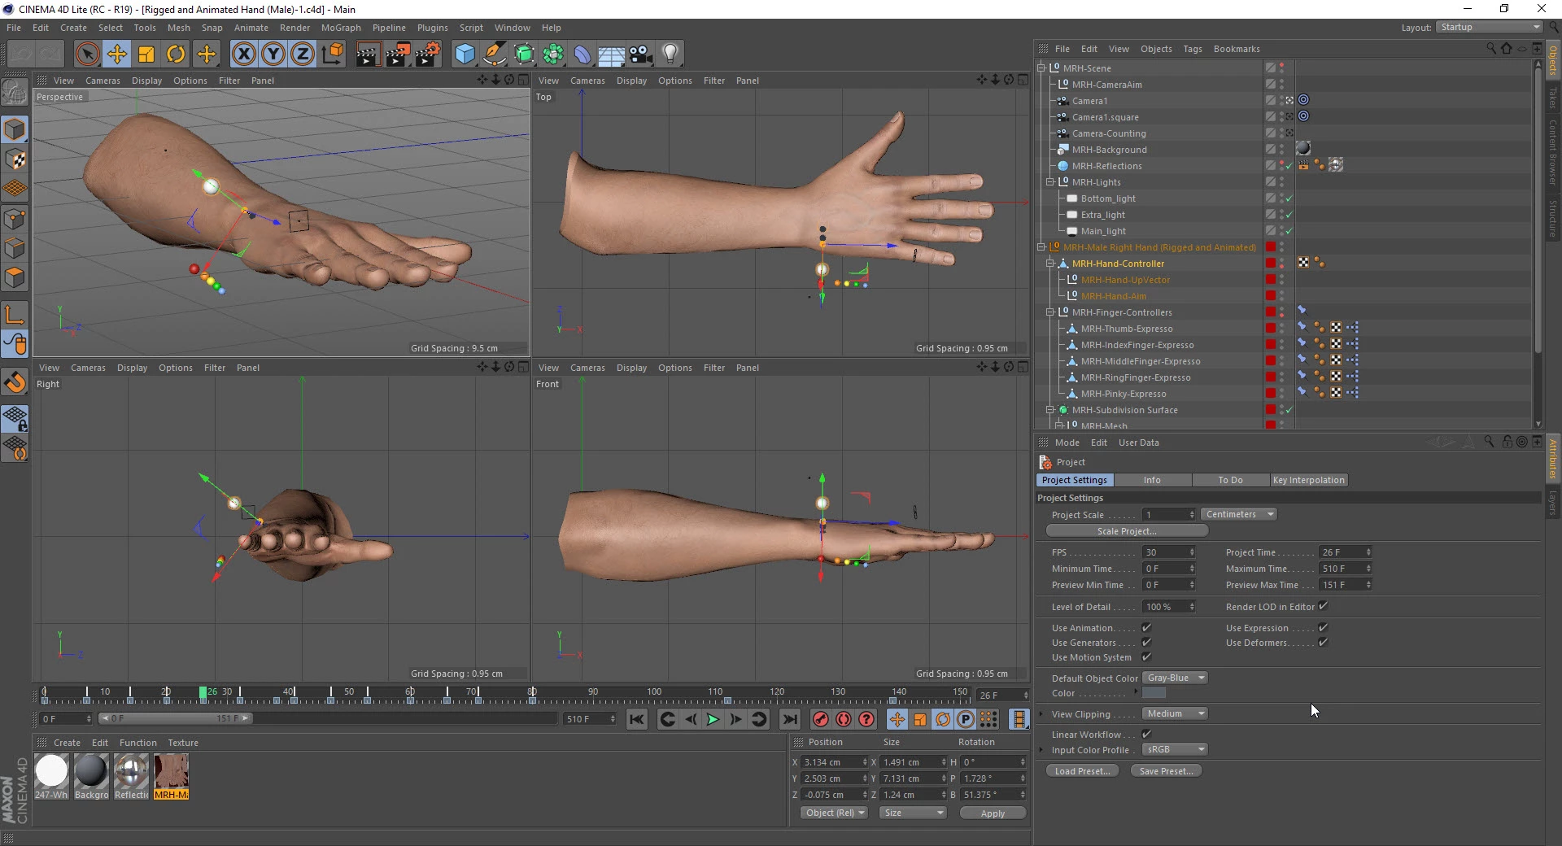Switch to the Info tab
Viewport: 1562px width, 846px height.
(x=1152, y=480)
